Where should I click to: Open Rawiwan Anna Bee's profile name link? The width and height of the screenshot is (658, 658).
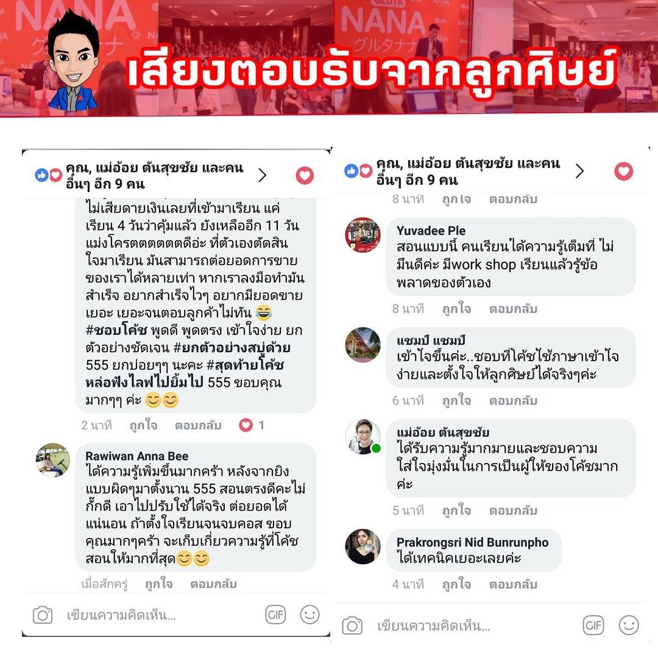[137, 456]
